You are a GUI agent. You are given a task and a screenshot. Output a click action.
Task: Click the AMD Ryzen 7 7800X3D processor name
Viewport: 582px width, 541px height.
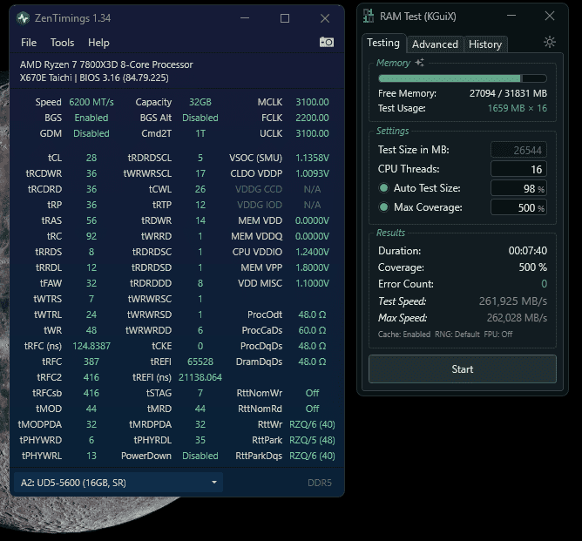coord(106,64)
